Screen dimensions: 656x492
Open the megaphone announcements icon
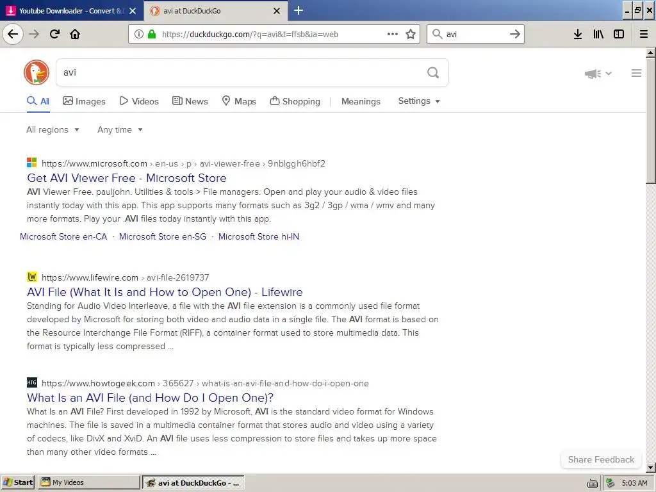[x=593, y=74]
